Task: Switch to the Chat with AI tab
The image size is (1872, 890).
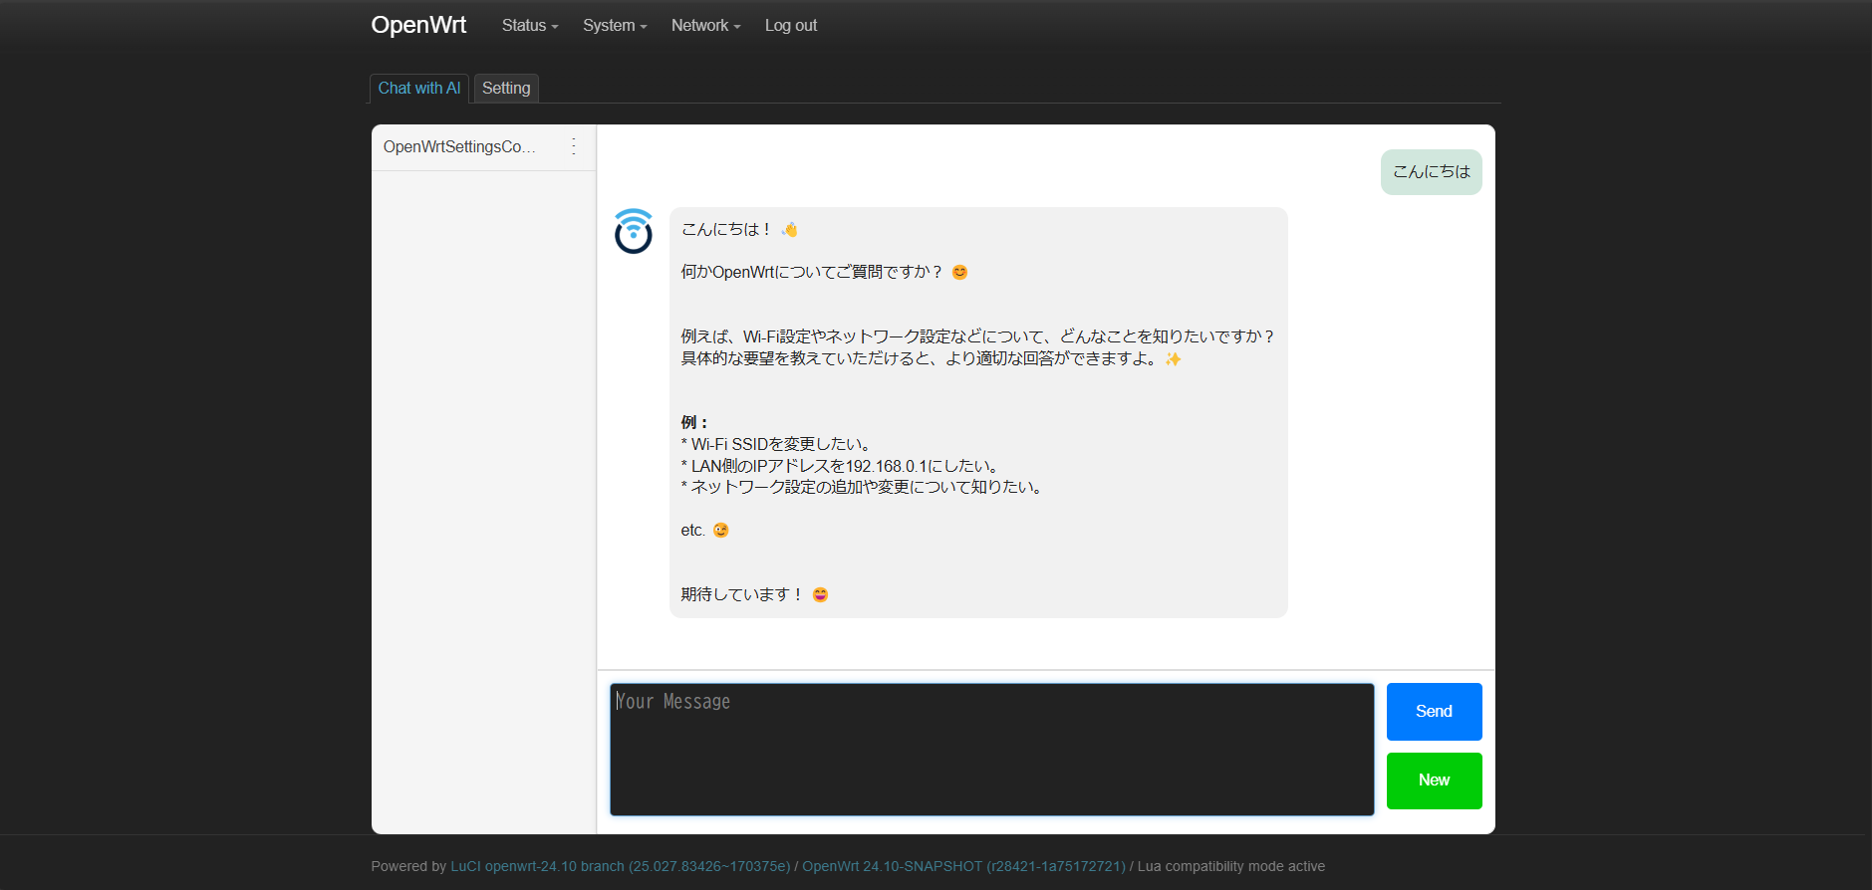Action: pos(419,89)
